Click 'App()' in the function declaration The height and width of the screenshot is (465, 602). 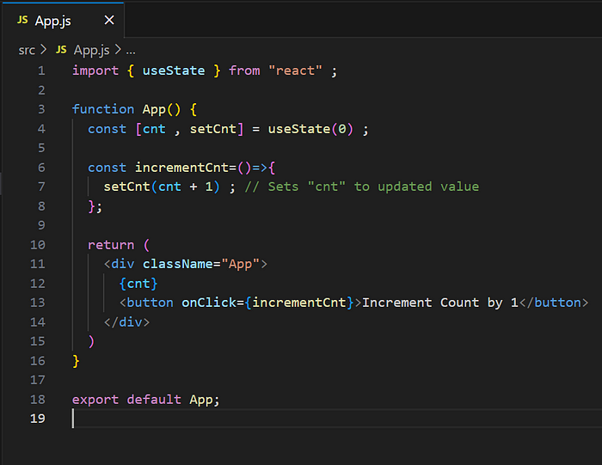click(162, 110)
